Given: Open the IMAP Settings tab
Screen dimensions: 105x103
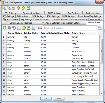Looking at the screenshot, I should [x=38, y=16].
